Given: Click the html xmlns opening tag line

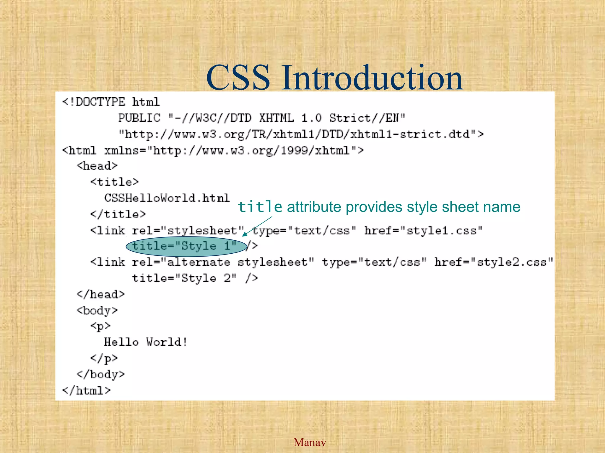Looking at the screenshot, I should [213, 151].
